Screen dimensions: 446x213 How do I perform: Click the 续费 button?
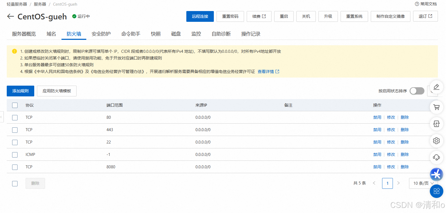pyautogui.click(x=259, y=16)
